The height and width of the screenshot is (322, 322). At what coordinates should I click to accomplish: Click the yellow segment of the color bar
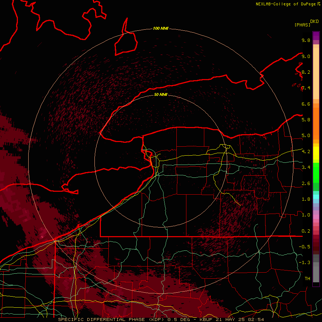coord(316,153)
